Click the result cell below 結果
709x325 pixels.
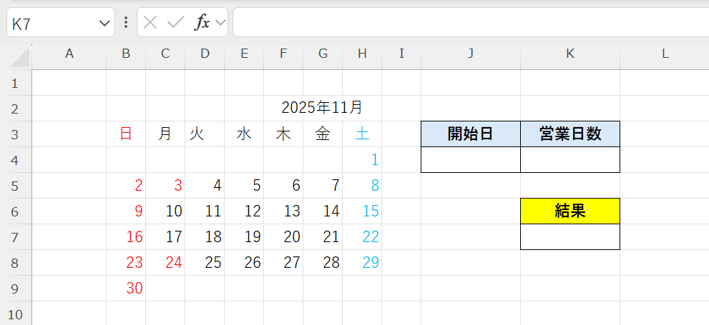tap(570, 237)
